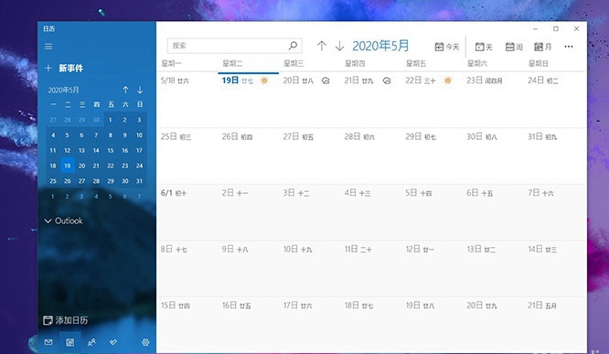Select 31日 初九 cell
Viewport: 609px width, 354px height.
click(554, 156)
